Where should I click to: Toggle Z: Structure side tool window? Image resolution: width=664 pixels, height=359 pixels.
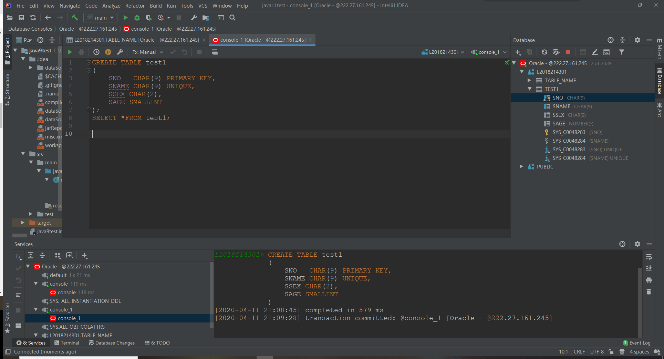[x=7, y=90]
